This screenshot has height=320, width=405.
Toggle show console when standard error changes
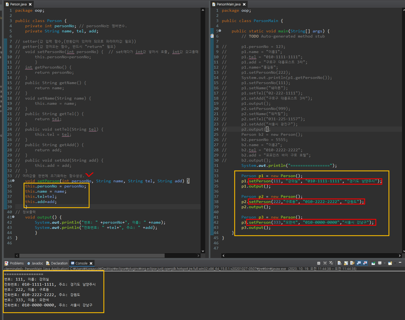365,263
